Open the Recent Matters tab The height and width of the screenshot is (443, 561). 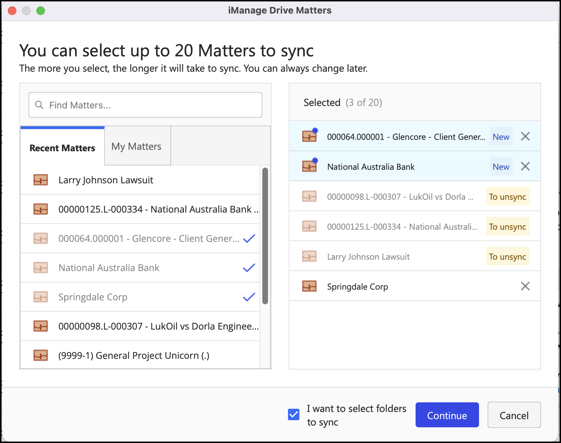62,148
